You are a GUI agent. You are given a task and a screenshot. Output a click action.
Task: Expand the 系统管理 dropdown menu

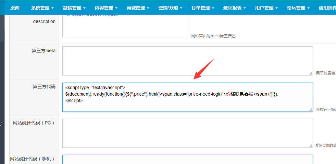pos(42,8)
